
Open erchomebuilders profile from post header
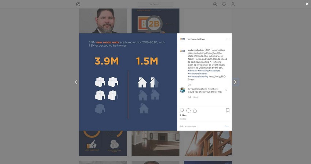[196, 39]
